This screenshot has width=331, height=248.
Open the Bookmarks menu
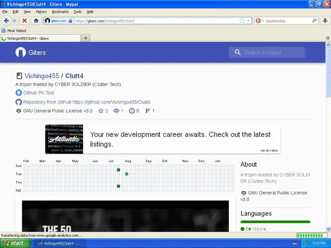(x=60, y=12)
